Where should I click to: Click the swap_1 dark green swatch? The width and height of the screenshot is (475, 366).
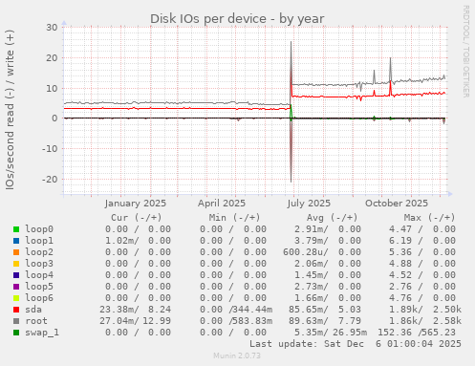click(x=16, y=333)
